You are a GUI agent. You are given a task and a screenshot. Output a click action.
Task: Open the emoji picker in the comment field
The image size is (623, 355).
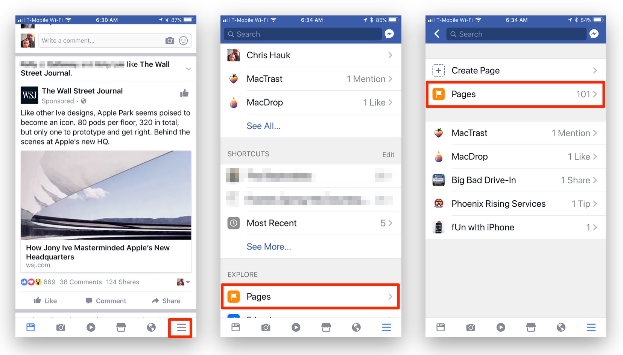tap(183, 41)
